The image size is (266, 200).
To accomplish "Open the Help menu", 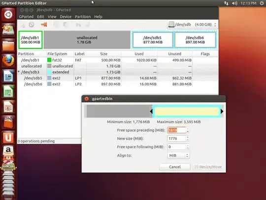I will click(98, 17).
